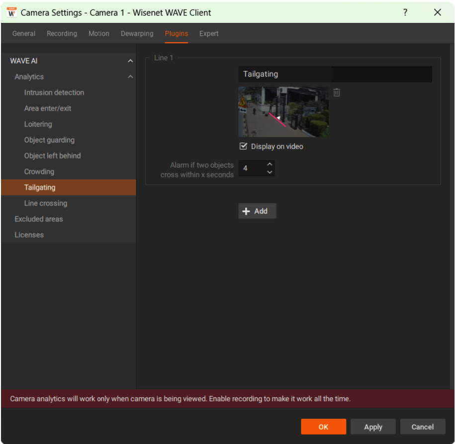The image size is (455, 444).
Task: Click the camera analytics warning banner text
Action: point(180,399)
